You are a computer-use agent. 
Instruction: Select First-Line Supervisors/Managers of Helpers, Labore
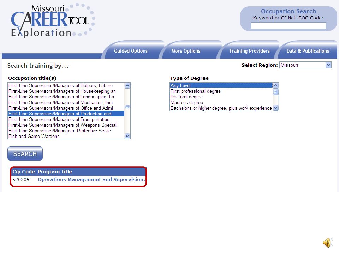66,85
